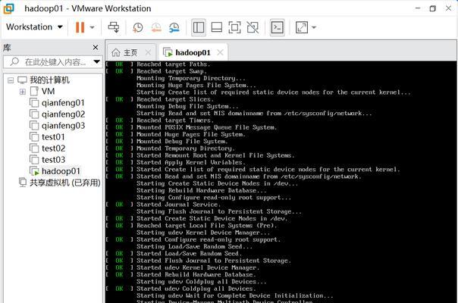This screenshot has height=303, width=458.
Task: Select the 我的计算机 tree item
Action: click(x=49, y=80)
